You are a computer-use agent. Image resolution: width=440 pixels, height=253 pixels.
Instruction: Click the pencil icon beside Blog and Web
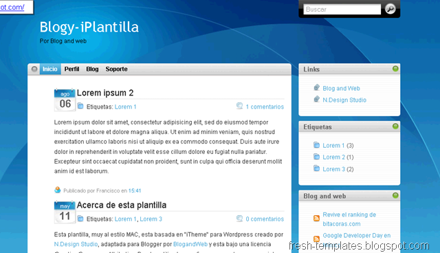tap(316, 87)
